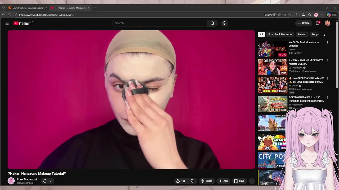Viewport: 339px width, 190px height.
Task: Show more filter chips right arrow
Action: tap(324, 35)
